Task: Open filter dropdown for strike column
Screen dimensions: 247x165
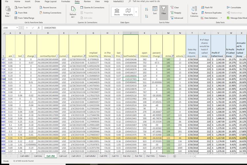Action: (x=173, y=56)
